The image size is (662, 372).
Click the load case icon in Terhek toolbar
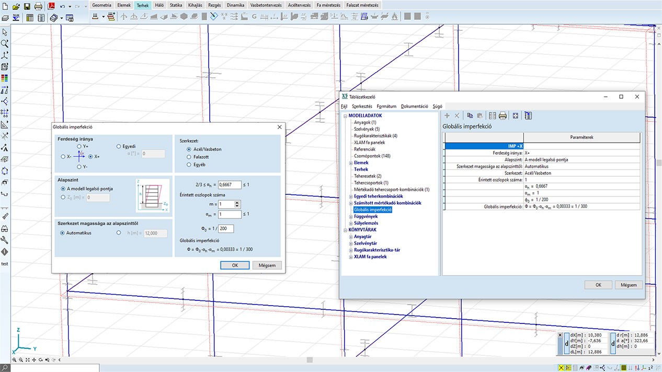95,17
